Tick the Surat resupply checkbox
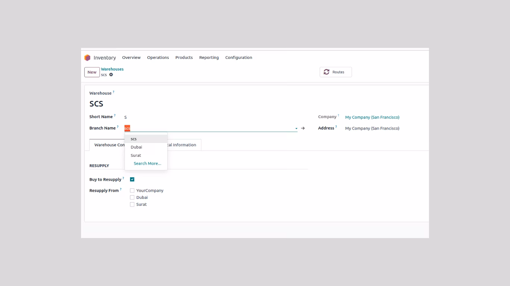The height and width of the screenshot is (286, 510). (x=132, y=204)
